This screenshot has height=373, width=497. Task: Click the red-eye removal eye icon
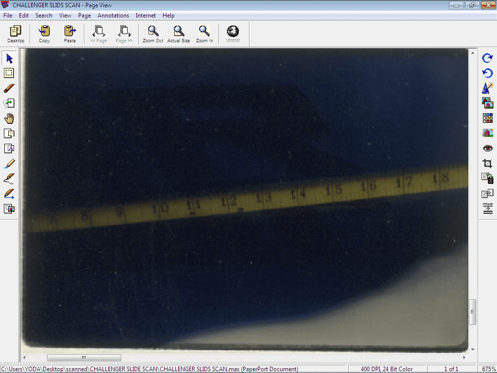pyautogui.click(x=487, y=148)
